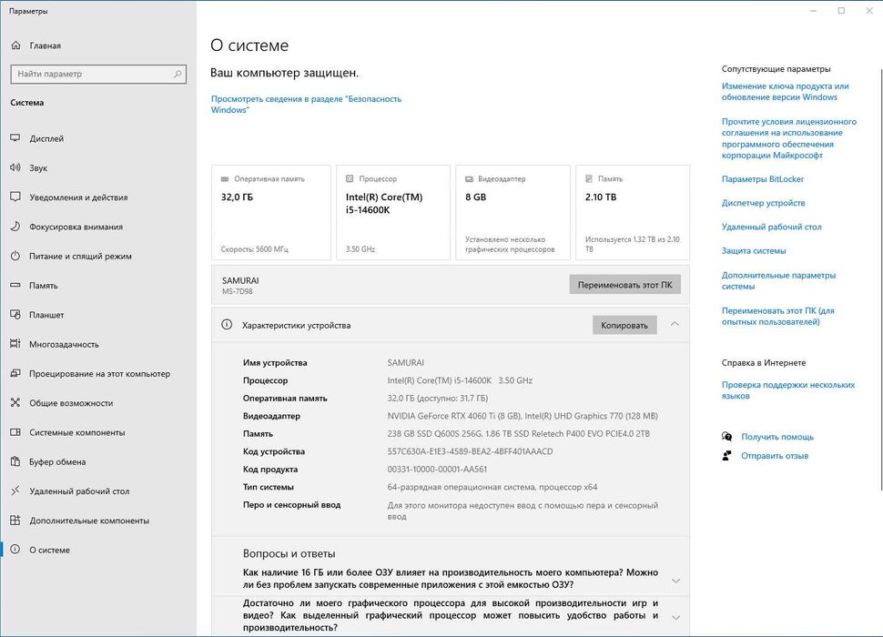883x637 pixels.
Task: Open the Защита системы link
Action: click(x=754, y=250)
